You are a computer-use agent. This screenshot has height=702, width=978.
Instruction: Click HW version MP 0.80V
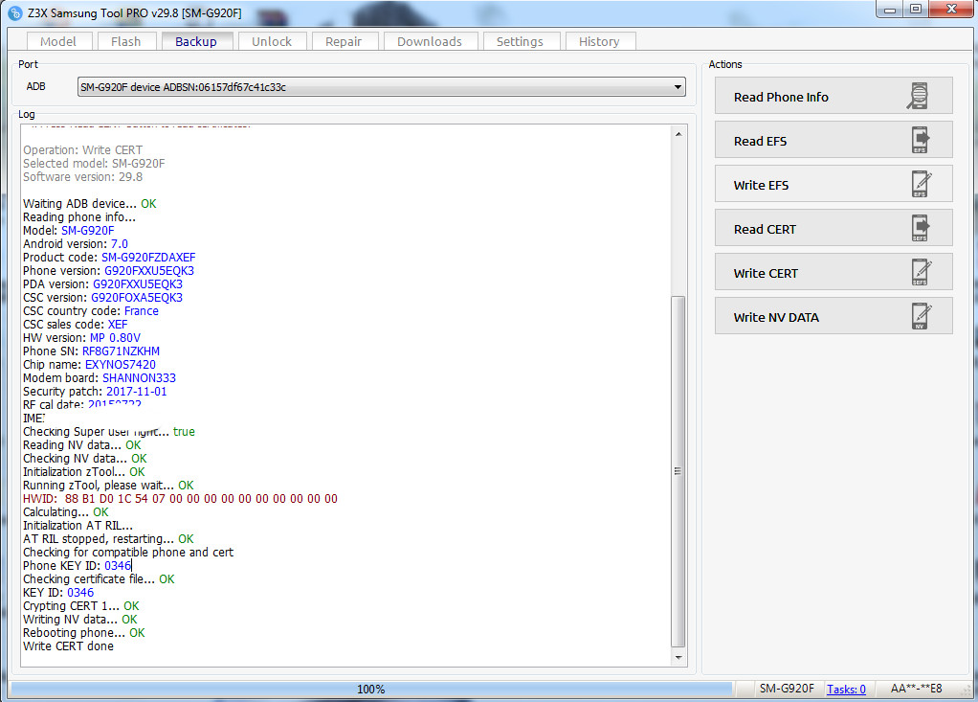click(116, 337)
